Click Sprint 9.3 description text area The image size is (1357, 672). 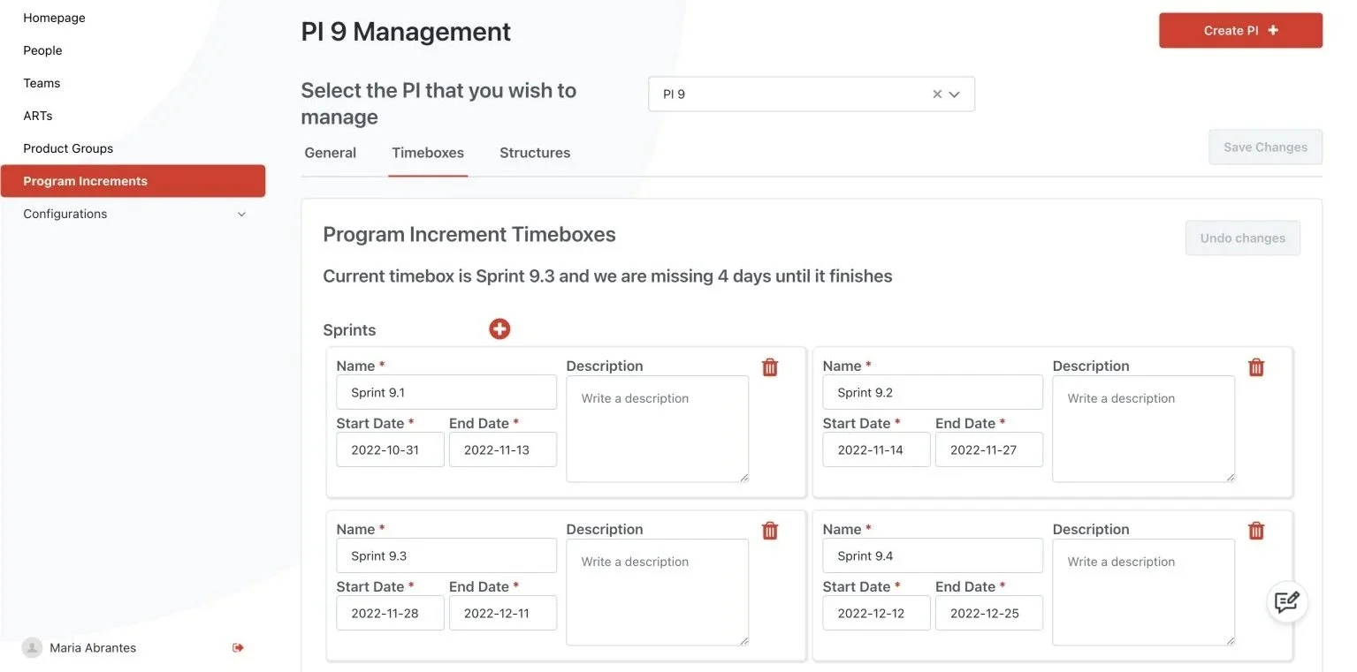pos(657,593)
